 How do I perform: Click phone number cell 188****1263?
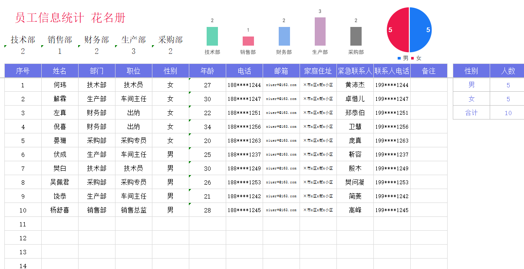pos(244,141)
